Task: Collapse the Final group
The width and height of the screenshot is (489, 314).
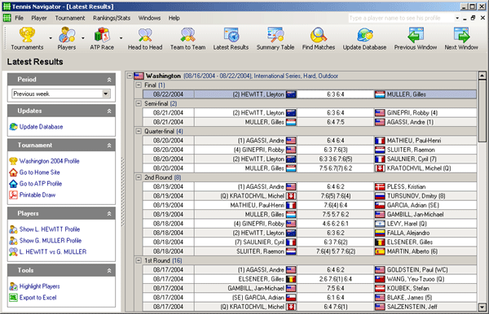Action: click(x=139, y=85)
